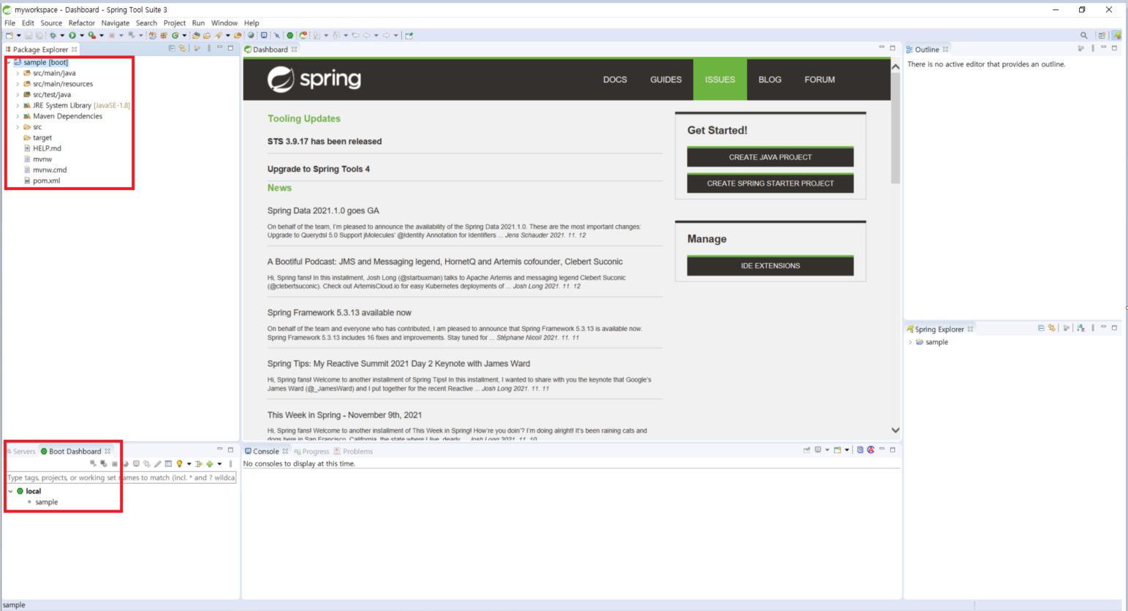
Task: Open the New file dropdown arrow
Action: (18, 35)
